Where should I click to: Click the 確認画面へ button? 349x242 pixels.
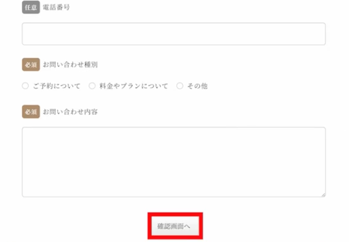[175, 226]
